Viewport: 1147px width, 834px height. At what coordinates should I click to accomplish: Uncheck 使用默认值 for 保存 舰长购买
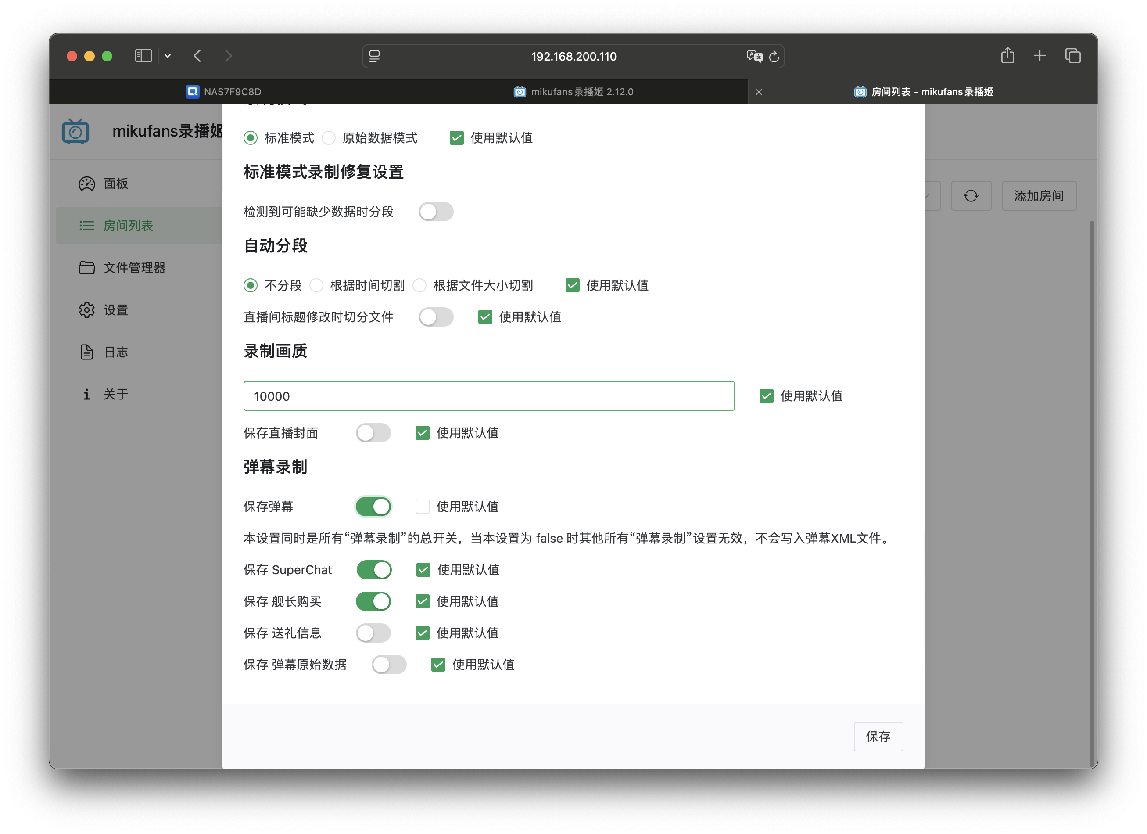[x=422, y=601]
